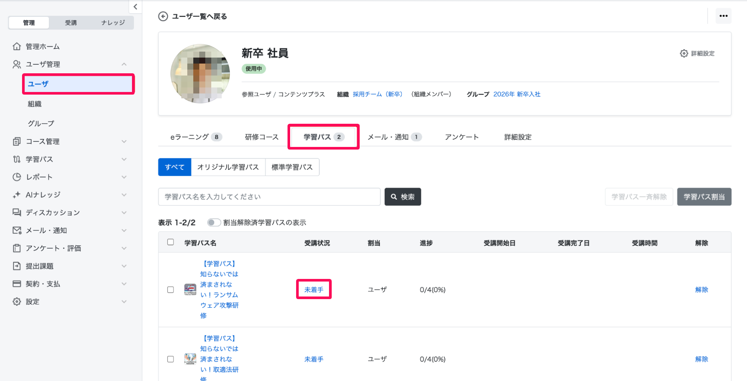Expand the コース管理 chevron
This screenshot has height=381, width=747.
pos(124,141)
